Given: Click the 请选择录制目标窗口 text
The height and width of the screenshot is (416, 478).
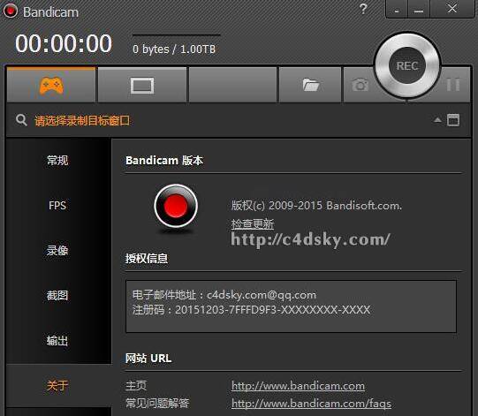Looking at the screenshot, I should [x=82, y=121].
